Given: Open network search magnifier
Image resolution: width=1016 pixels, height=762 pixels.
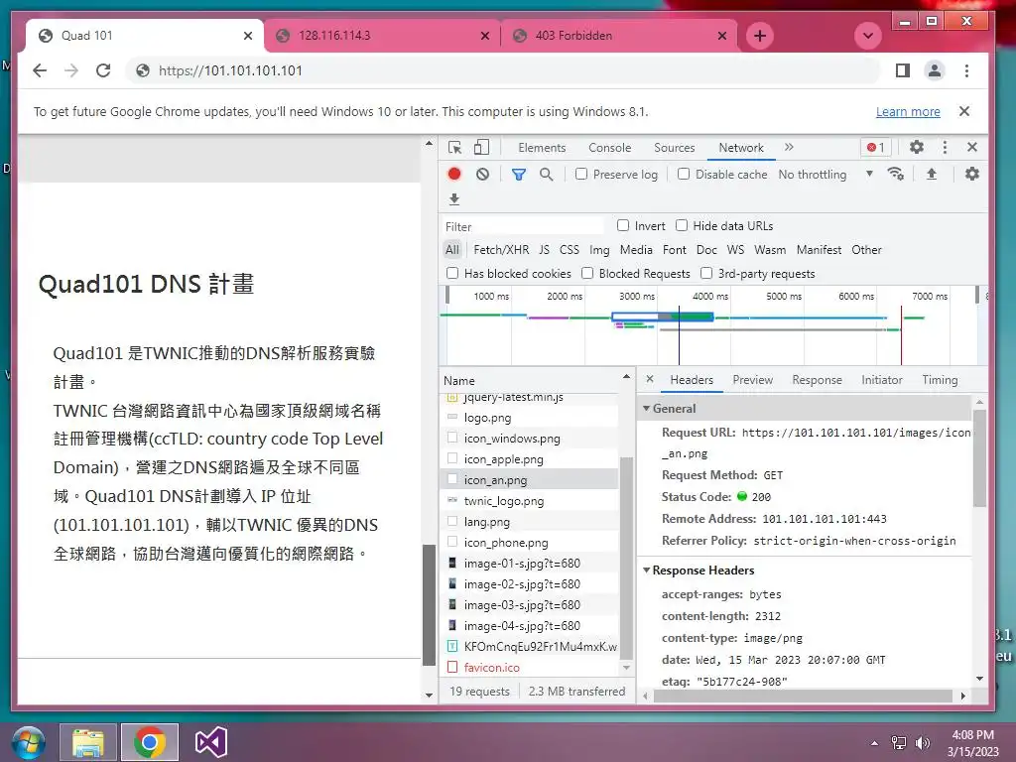Looking at the screenshot, I should coord(547,175).
